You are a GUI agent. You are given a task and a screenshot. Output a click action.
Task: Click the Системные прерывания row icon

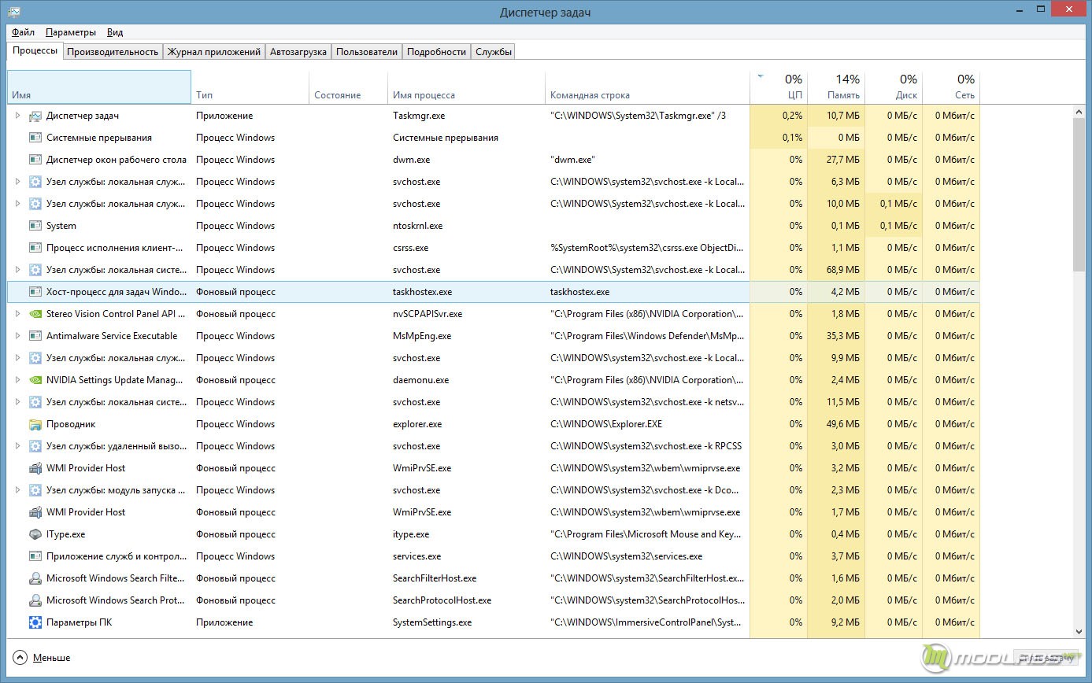[35, 138]
